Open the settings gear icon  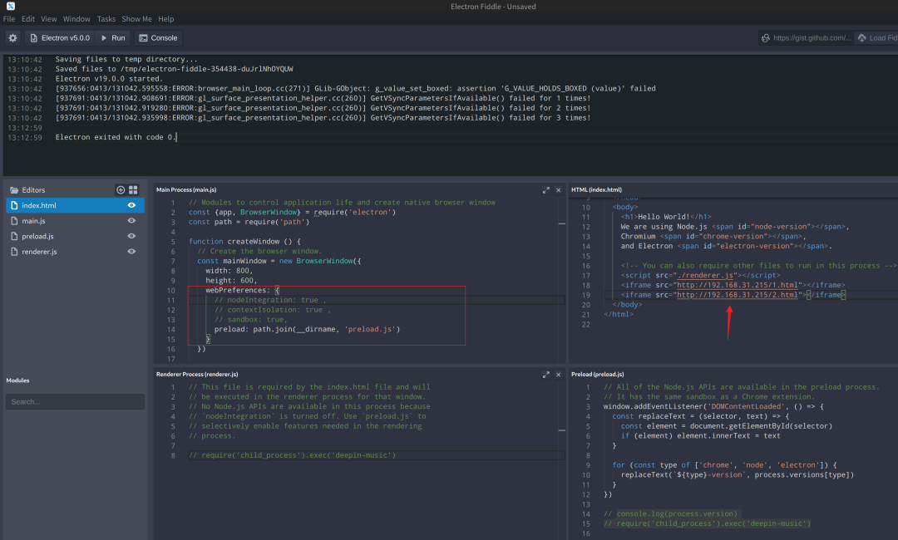(x=12, y=37)
